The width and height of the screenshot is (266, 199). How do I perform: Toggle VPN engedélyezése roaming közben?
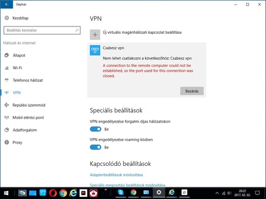coord(95,147)
